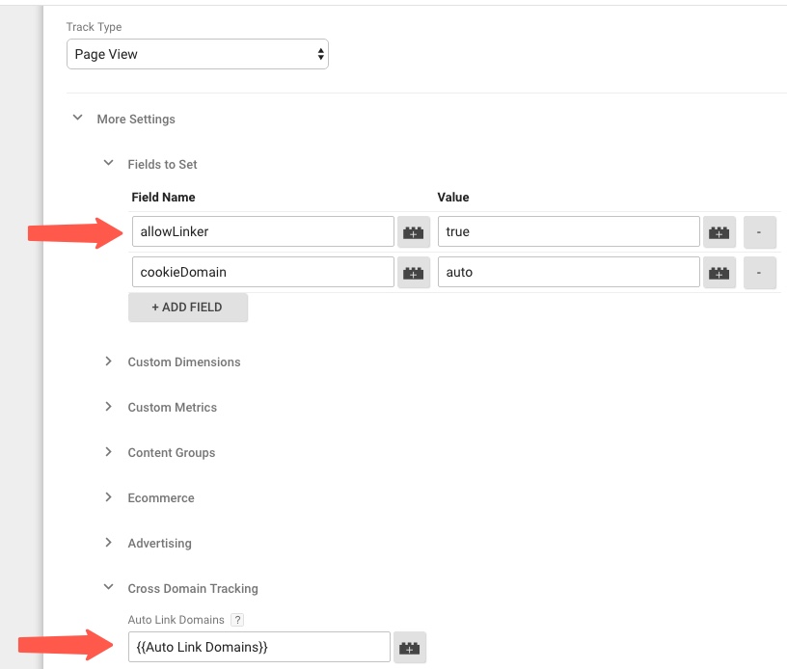This screenshot has width=787, height=669.
Task: Open the Track Type dropdown
Action: (x=197, y=54)
